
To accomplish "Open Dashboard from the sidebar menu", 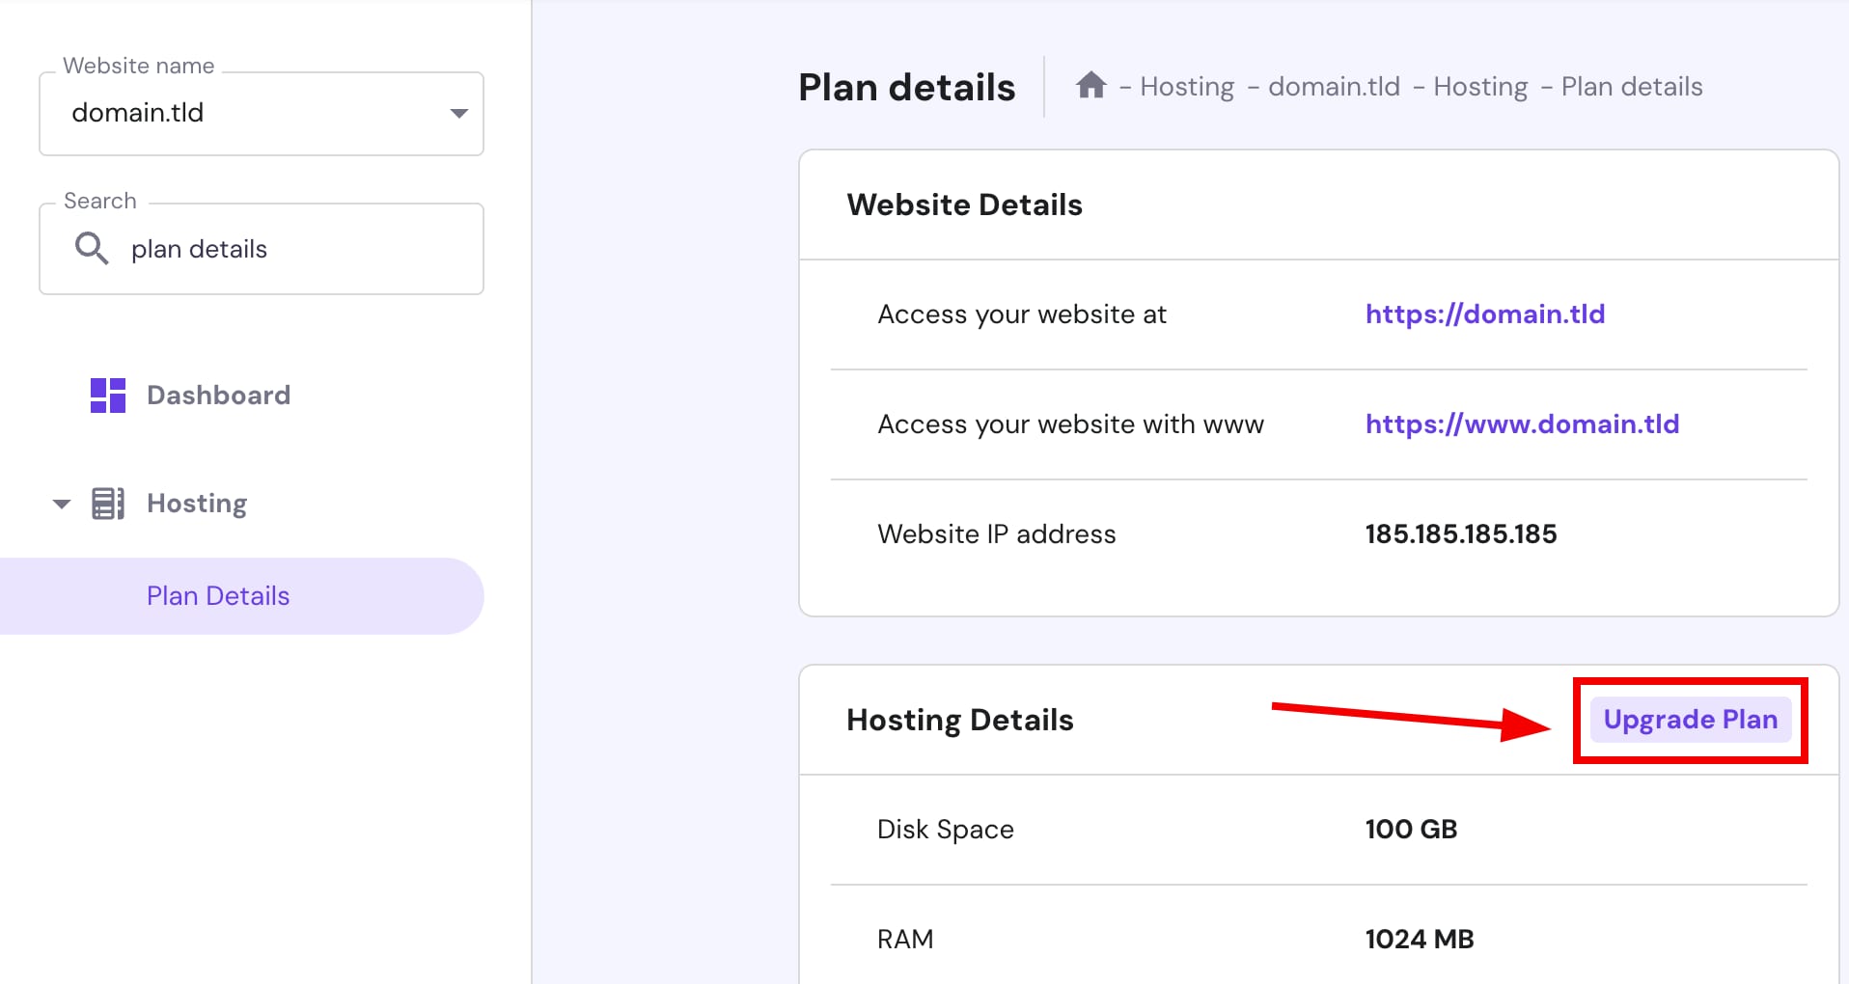I will 218,395.
